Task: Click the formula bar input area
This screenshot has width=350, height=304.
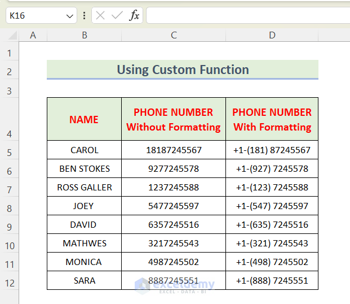Action: (x=248, y=15)
